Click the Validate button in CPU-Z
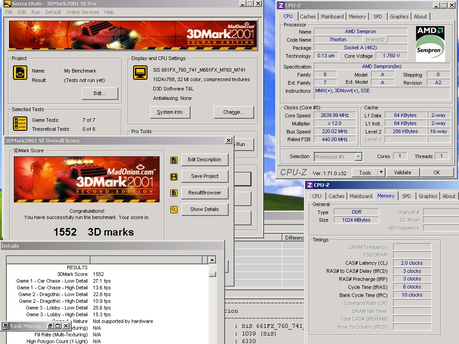Image resolution: width=459 pixels, height=344 pixels. [403, 172]
